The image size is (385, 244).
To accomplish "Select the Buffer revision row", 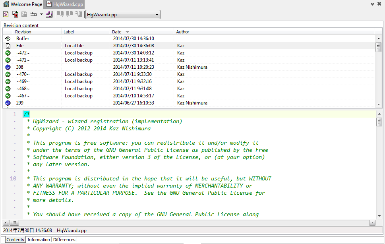I will tap(189, 39).
